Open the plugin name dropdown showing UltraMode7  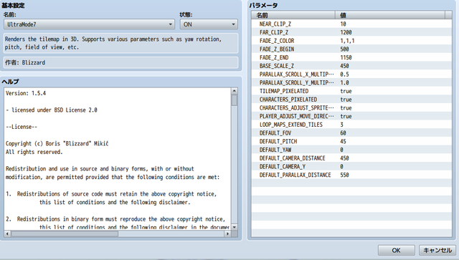89,24
